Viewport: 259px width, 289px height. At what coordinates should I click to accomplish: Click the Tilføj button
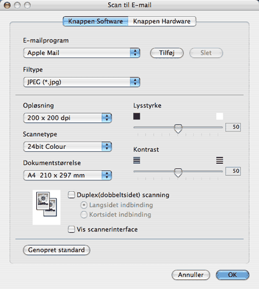point(167,53)
